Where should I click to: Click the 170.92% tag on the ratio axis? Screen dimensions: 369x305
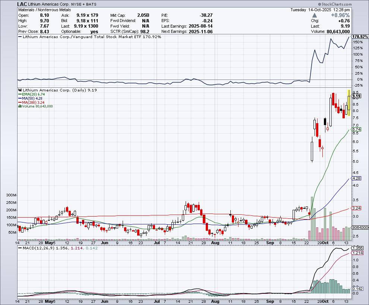coord(360,37)
